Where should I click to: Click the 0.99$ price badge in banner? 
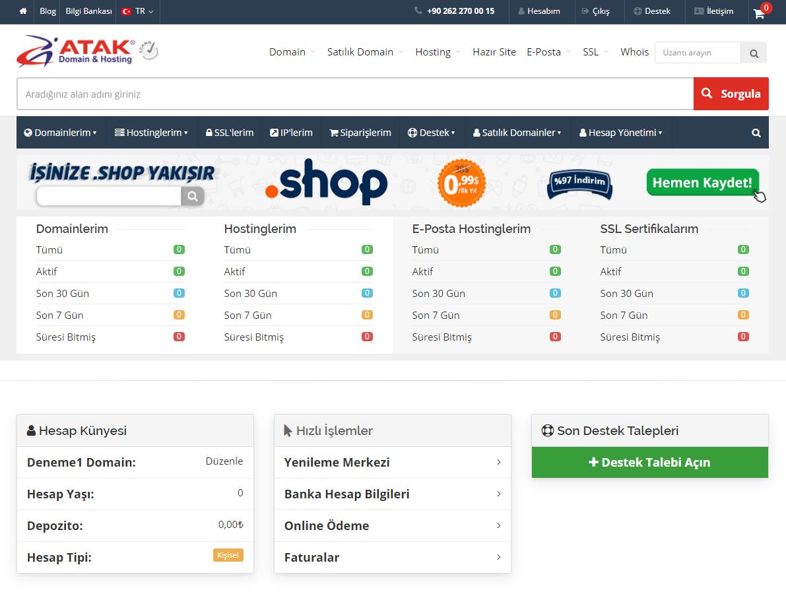(461, 183)
